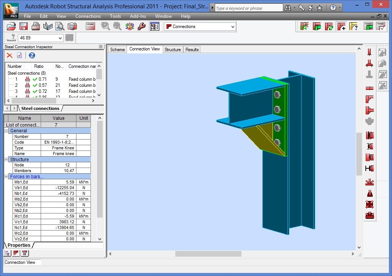Select the Steel connections tab
The width and height of the screenshot is (392, 276).
[40, 108]
